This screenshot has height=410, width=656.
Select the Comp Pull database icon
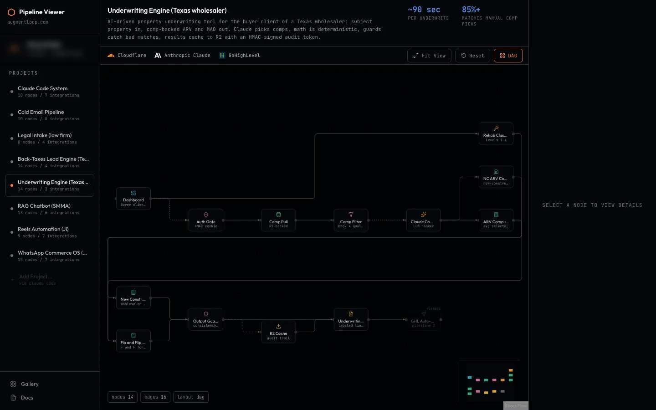coord(278,215)
